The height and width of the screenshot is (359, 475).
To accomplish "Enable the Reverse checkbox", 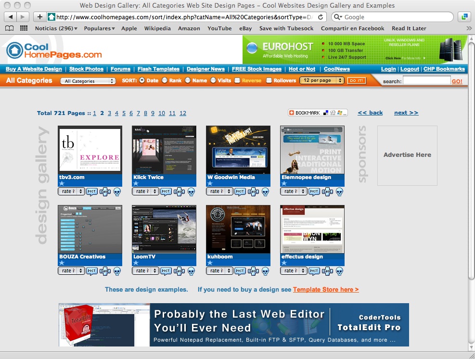I will pos(238,80).
